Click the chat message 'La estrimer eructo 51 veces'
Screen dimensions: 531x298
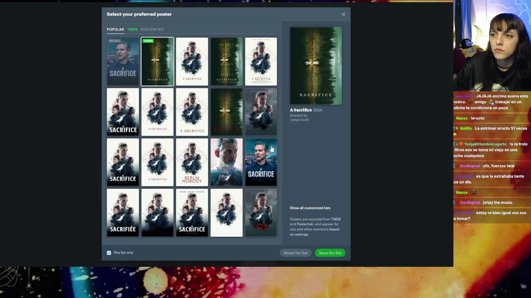[501, 128]
